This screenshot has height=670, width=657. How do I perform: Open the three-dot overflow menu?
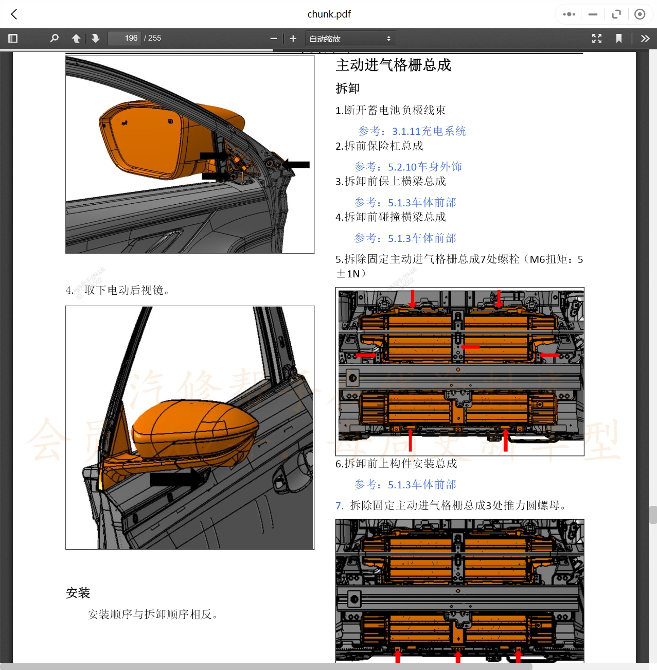pyautogui.click(x=569, y=14)
